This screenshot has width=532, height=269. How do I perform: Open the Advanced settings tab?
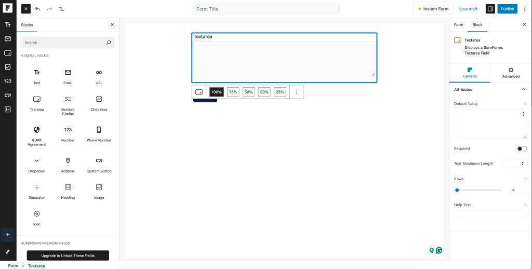tap(511, 73)
